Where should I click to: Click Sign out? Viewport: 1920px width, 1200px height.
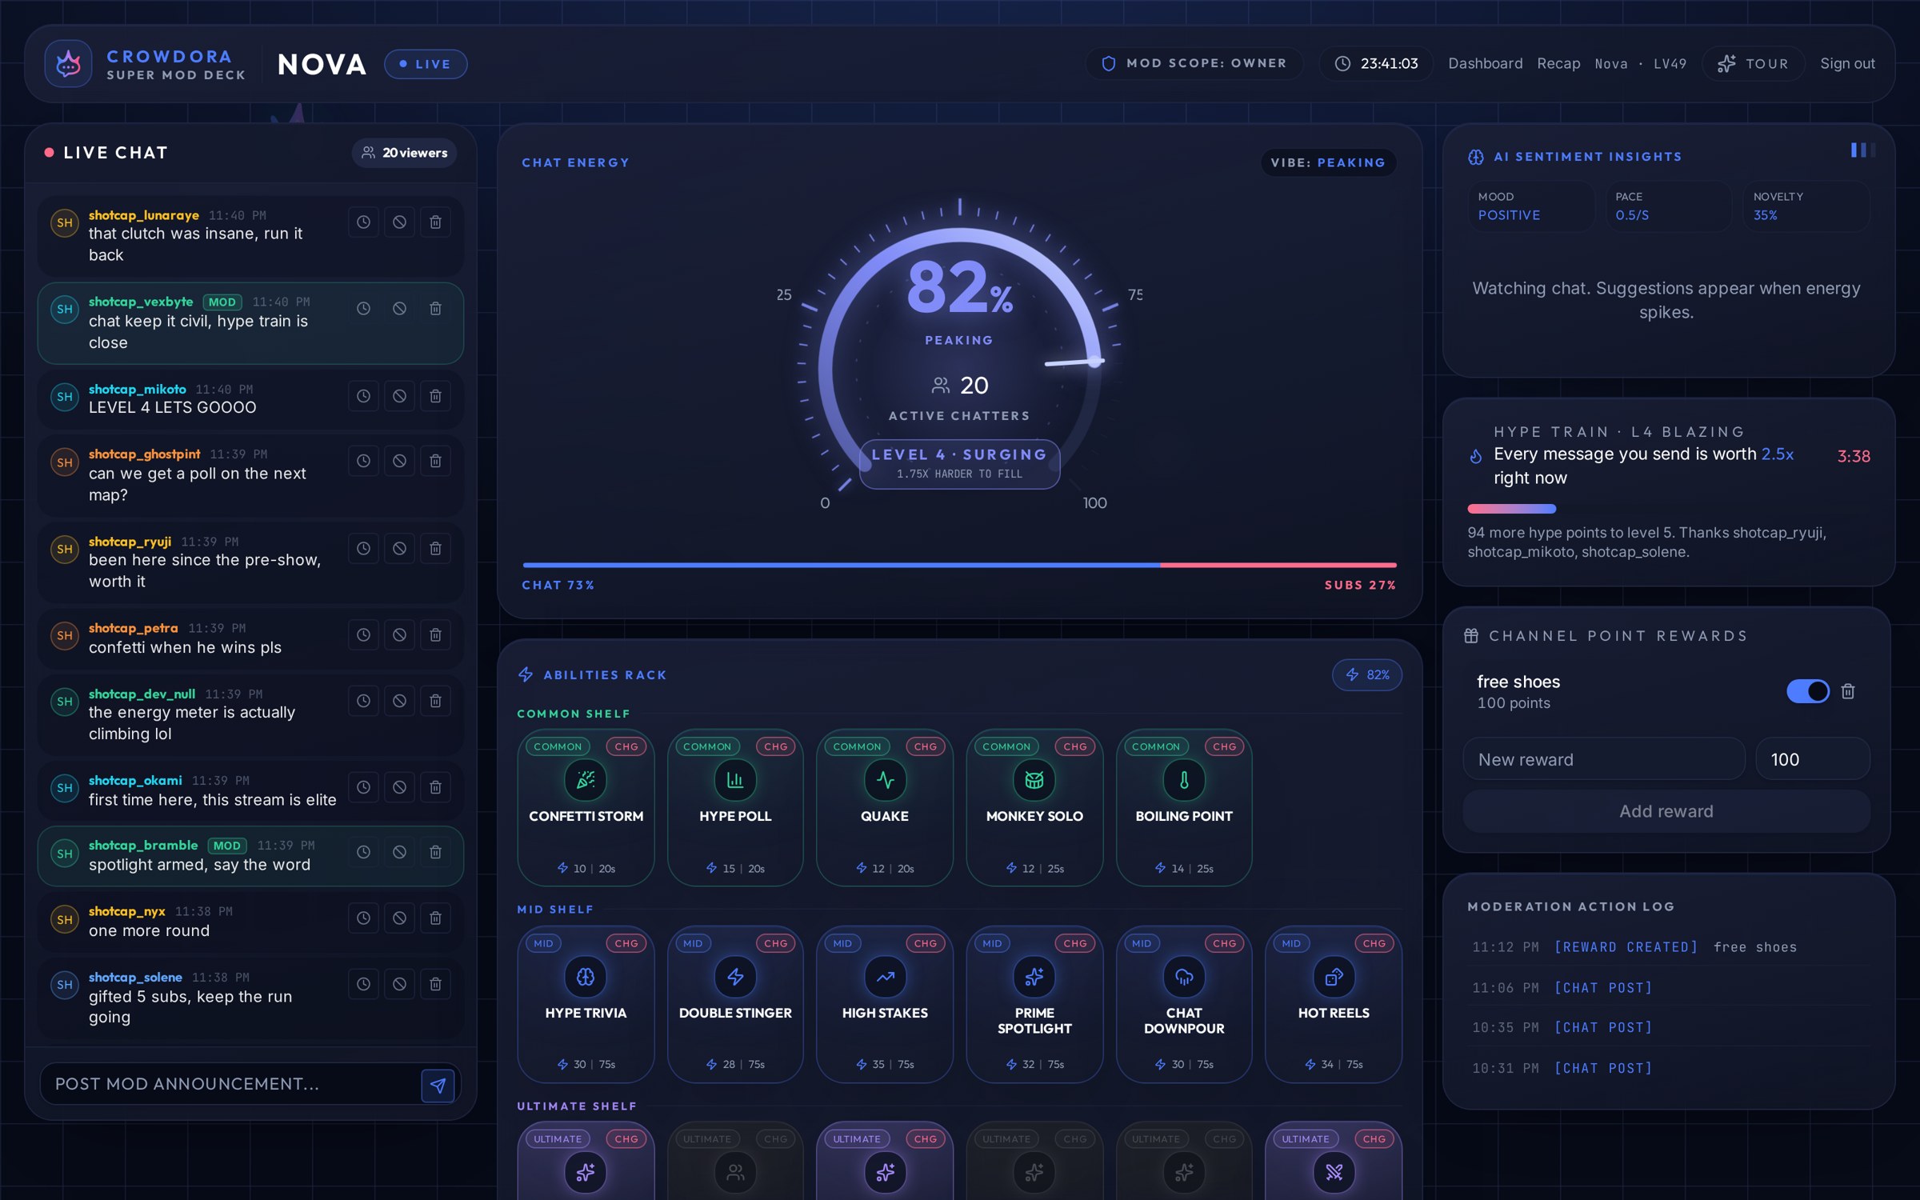(1847, 64)
